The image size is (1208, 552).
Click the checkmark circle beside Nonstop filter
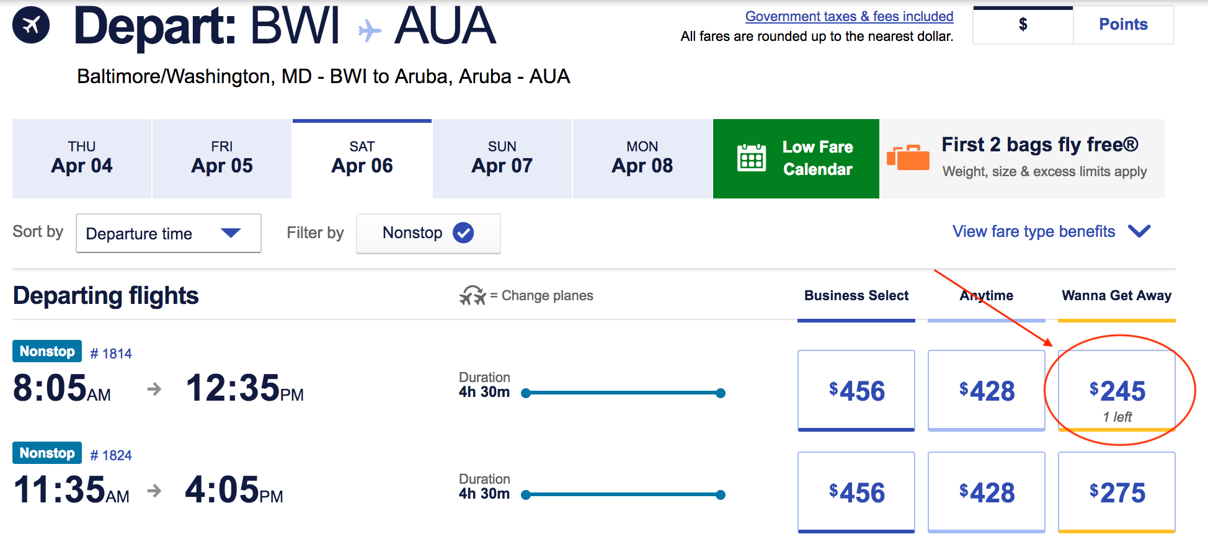pos(463,233)
